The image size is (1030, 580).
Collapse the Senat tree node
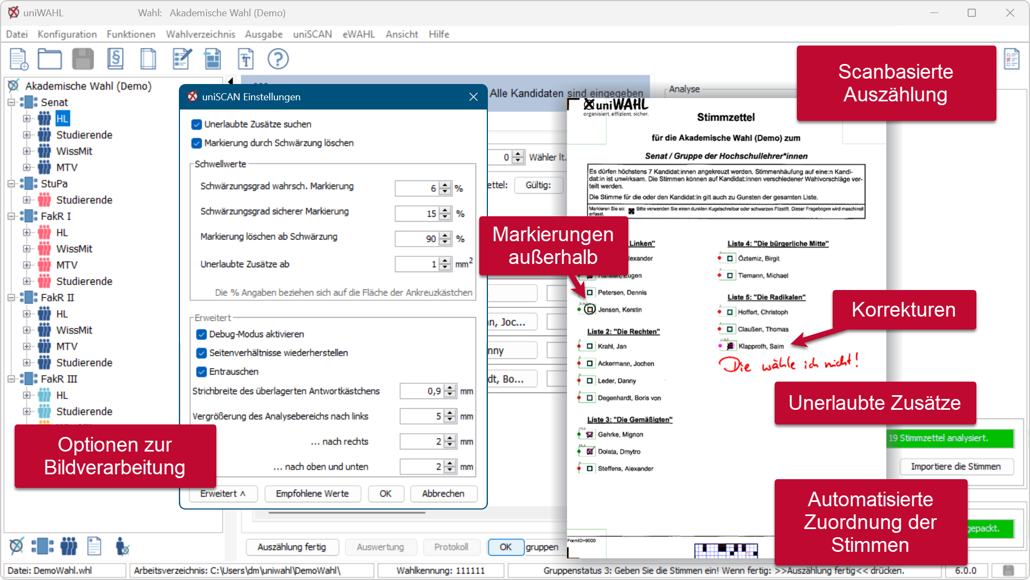pyautogui.click(x=11, y=102)
